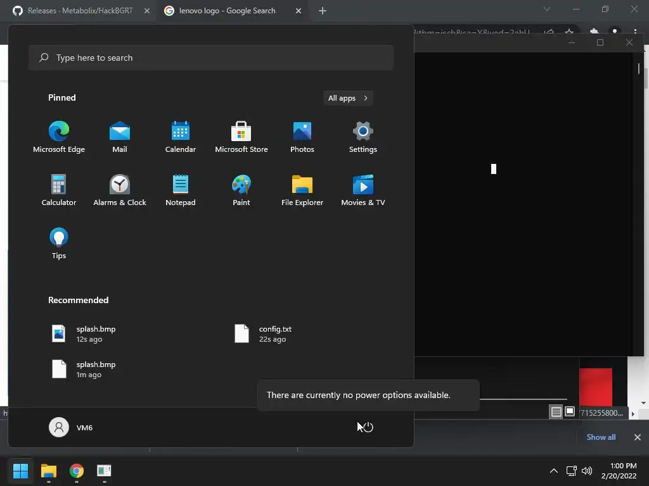Click the scrollbar down arrow in Chrome
This screenshot has height=486, width=649.
point(643,403)
